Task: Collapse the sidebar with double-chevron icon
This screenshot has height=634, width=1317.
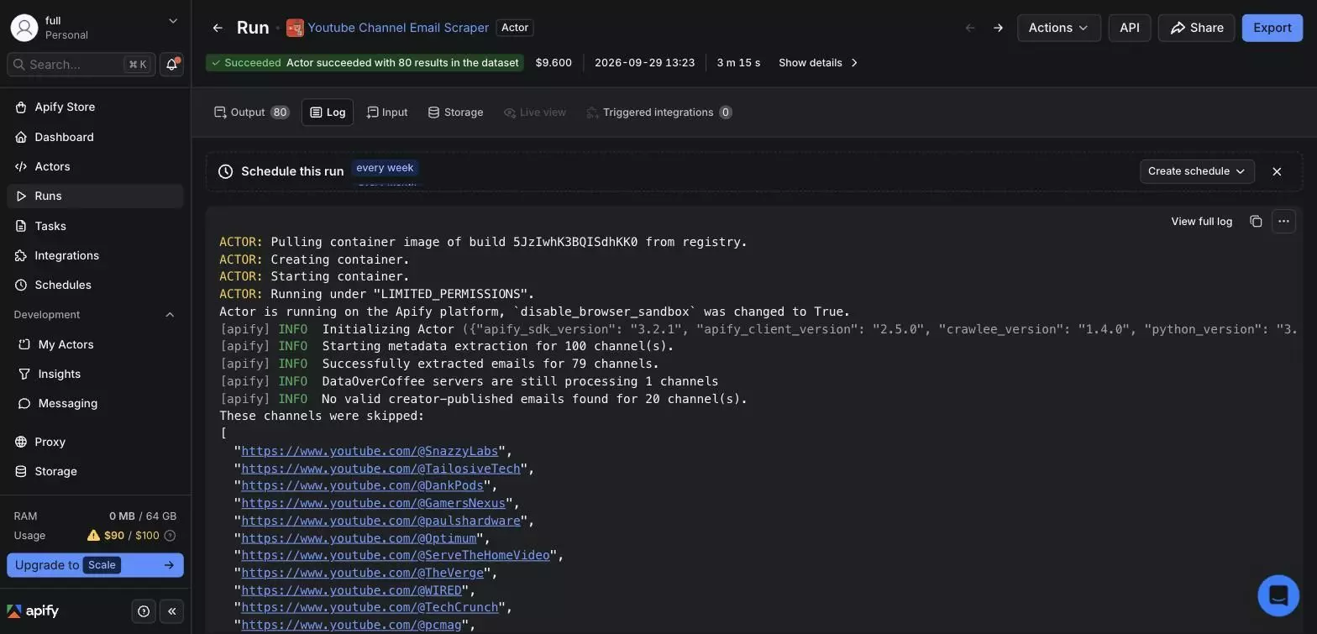Action: [172, 611]
